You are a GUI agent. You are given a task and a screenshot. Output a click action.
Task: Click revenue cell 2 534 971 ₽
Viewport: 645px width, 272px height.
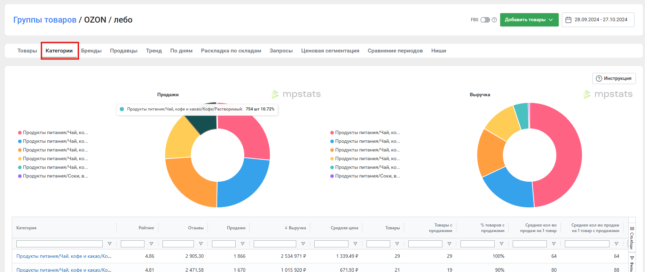(293, 256)
